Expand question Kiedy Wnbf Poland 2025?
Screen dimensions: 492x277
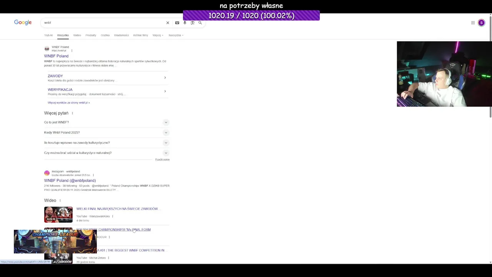[107, 132]
